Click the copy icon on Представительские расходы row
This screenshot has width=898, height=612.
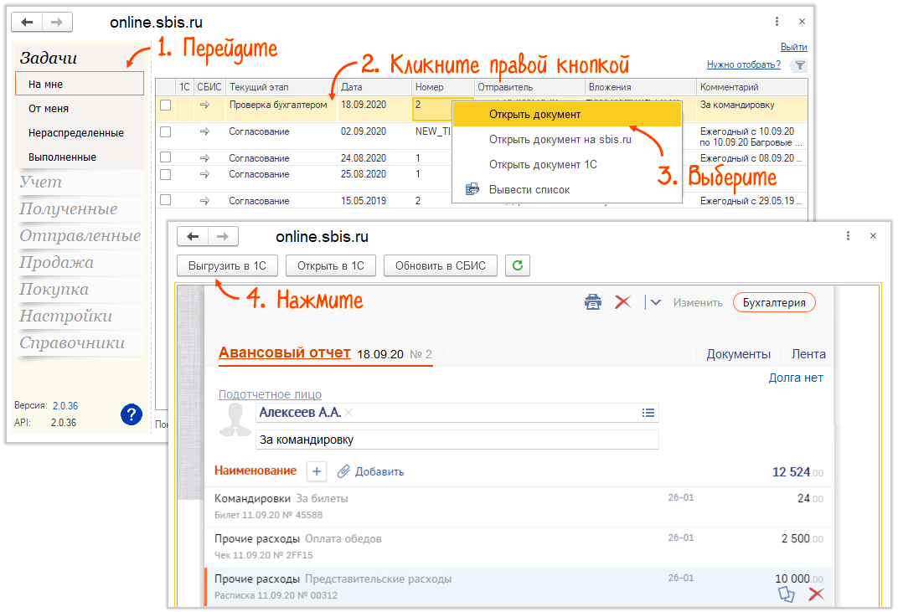pyautogui.click(x=786, y=594)
